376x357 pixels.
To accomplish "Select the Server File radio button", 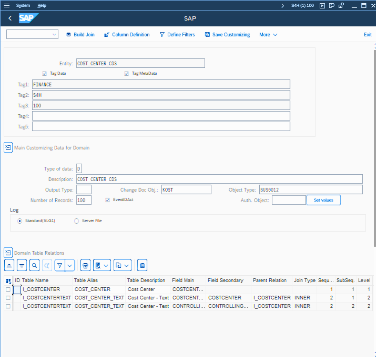I will coord(76,221).
